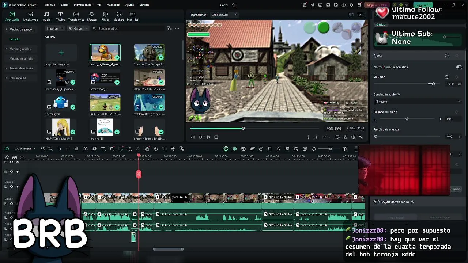
Task: Open the Calidad total dropdown
Action: (x=224, y=15)
